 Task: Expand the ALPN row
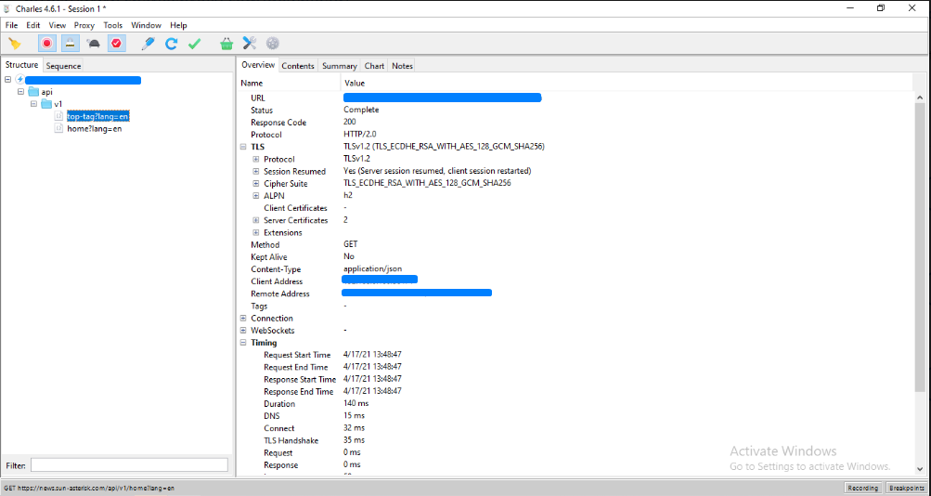(x=256, y=195)
